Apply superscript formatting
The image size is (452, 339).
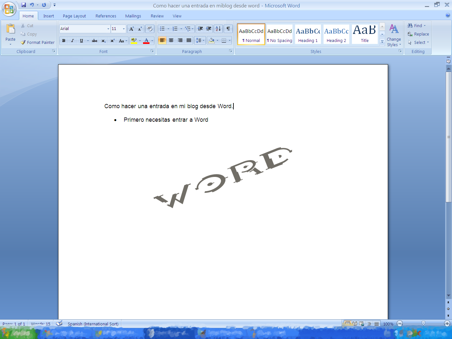click(x=112, y=41)
